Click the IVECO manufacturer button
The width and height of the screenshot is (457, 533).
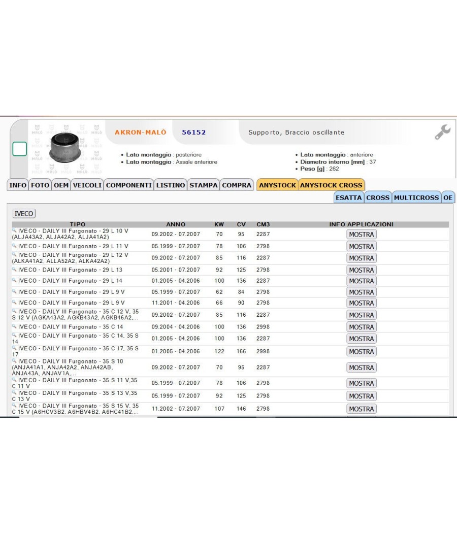24,214
